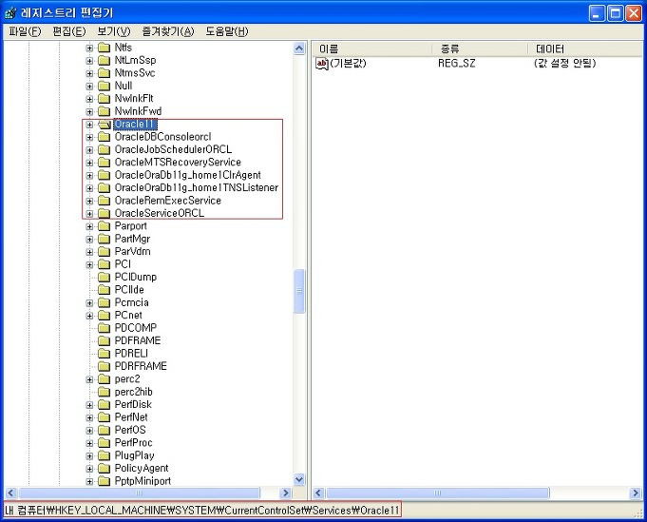Expand the Parport key
Image resolution: width=647 pixels, height=522 pixels.
click(x=89, y=226)
